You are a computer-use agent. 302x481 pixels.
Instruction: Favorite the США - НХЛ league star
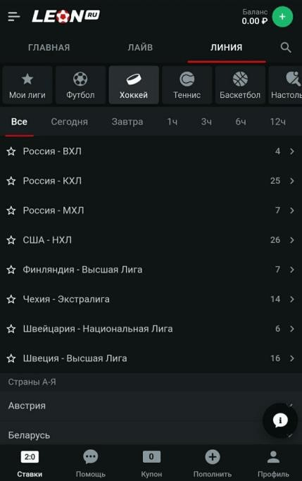(x=11, y=240)
